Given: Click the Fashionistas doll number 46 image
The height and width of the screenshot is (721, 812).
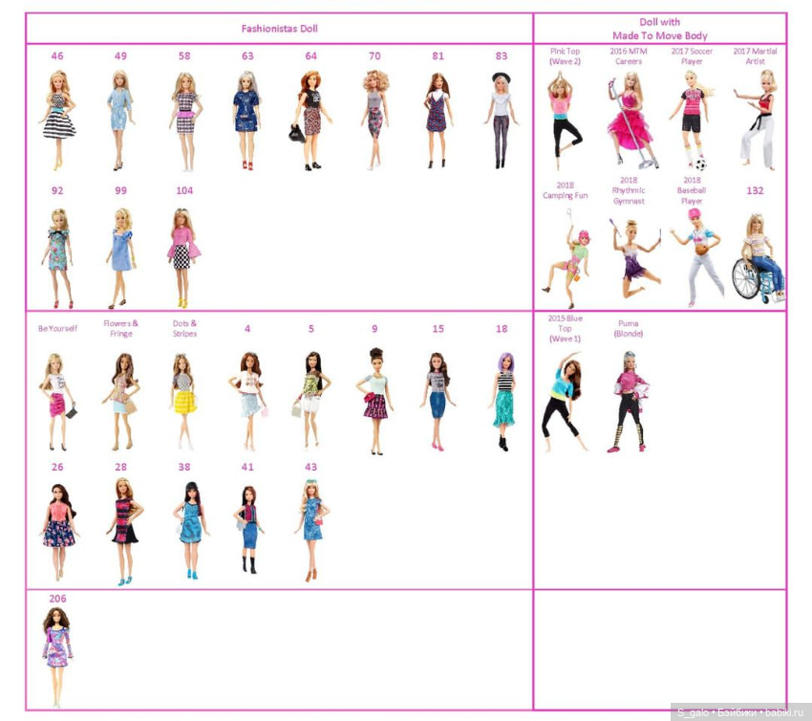Looking at the screenshot, I should (x=57, y=119).
